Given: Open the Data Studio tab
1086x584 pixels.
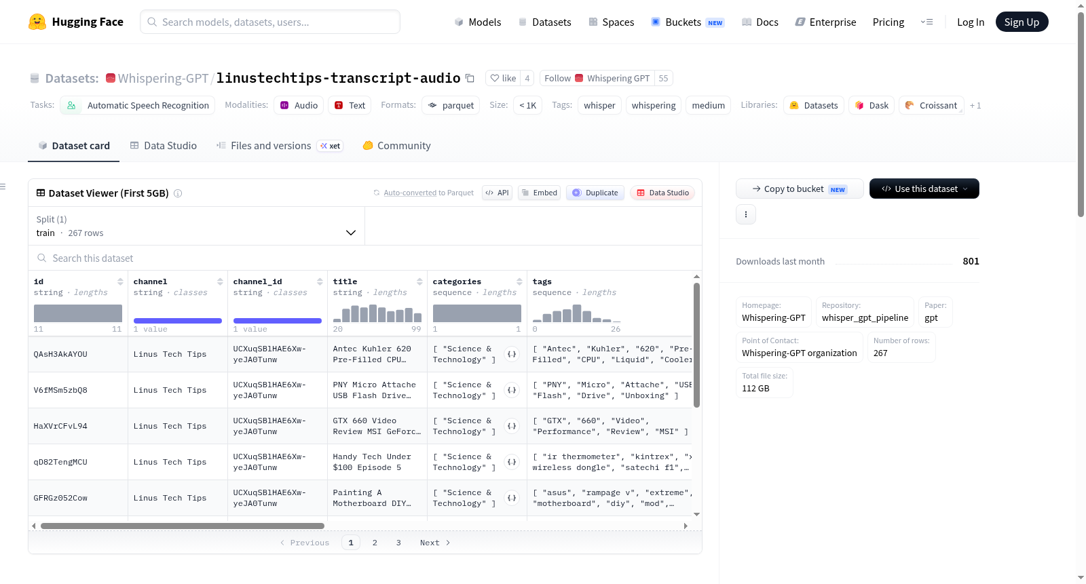Looking at the screenshot, I should coord(163,146).
